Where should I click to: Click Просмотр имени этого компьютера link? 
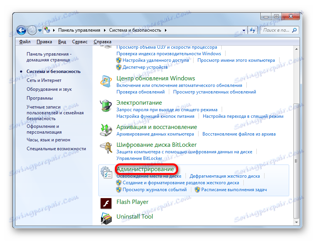(x=236, y=60)
